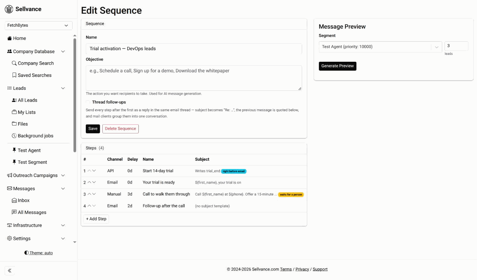Move step 4 up using arrow
This screenshot has width=477, height=280.
click(89, 206)
